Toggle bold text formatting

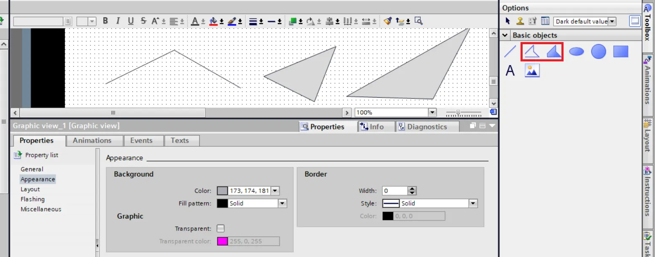(105, 21)
